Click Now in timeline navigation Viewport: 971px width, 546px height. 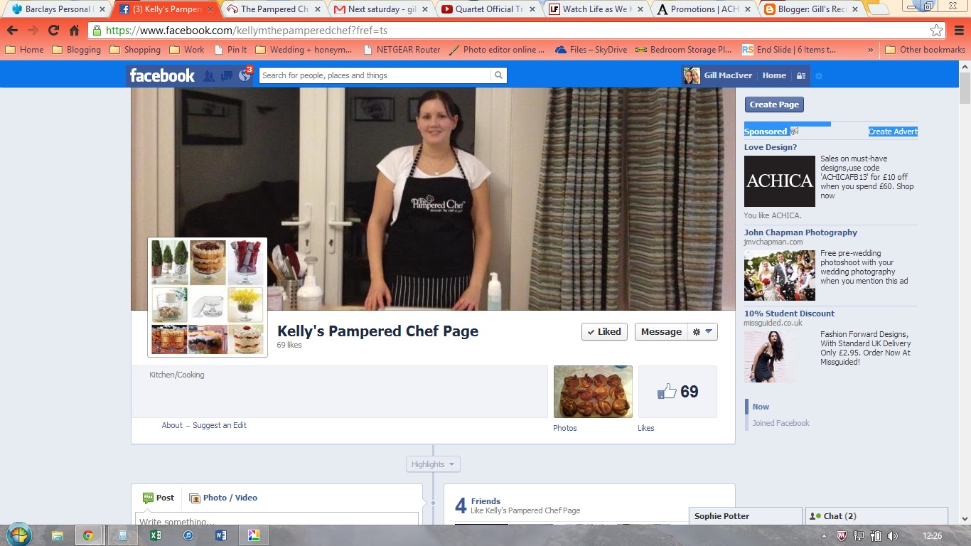point(761,407)
